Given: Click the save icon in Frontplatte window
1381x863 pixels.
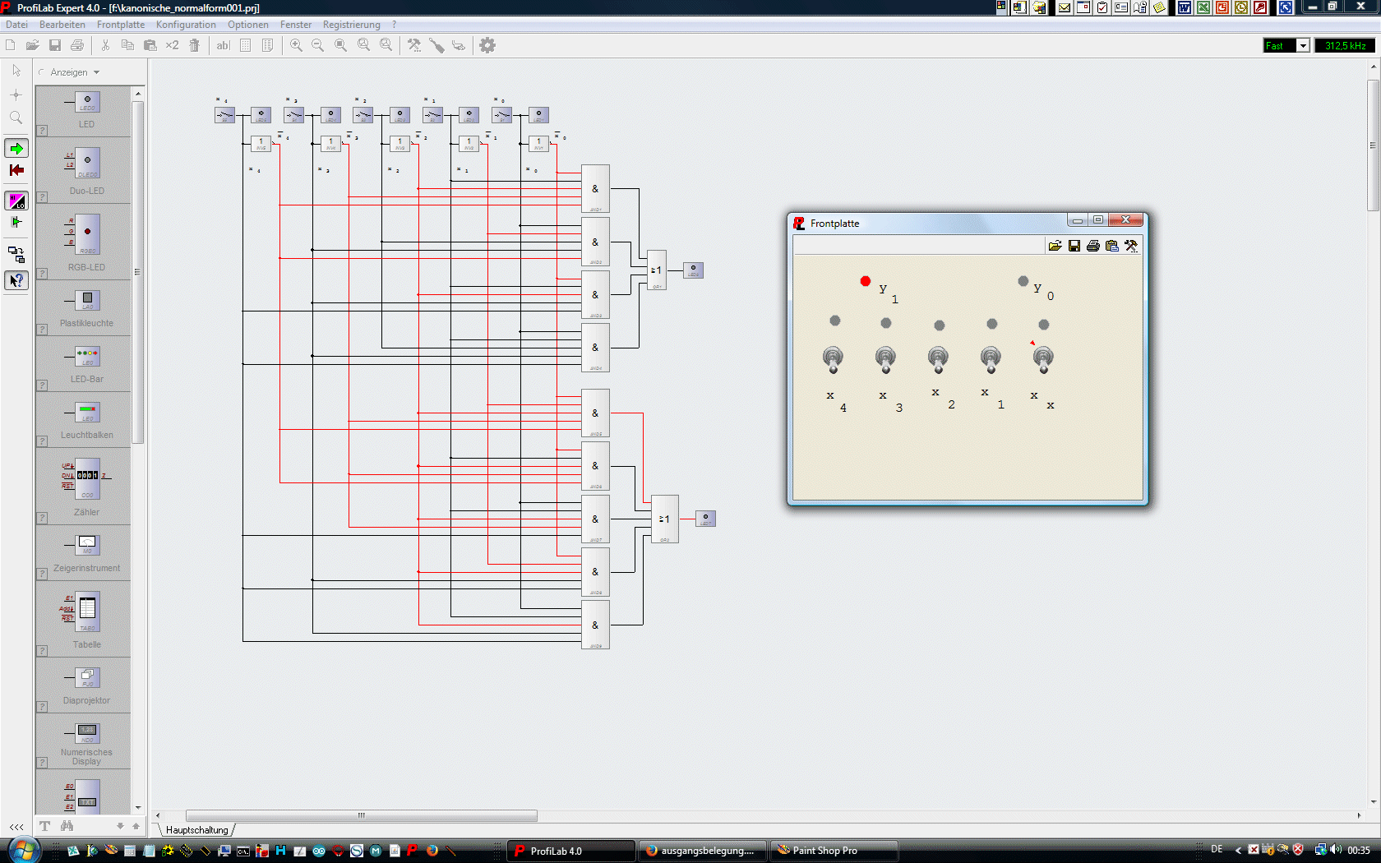Looking at the screenshot, I should point(1074,246).
